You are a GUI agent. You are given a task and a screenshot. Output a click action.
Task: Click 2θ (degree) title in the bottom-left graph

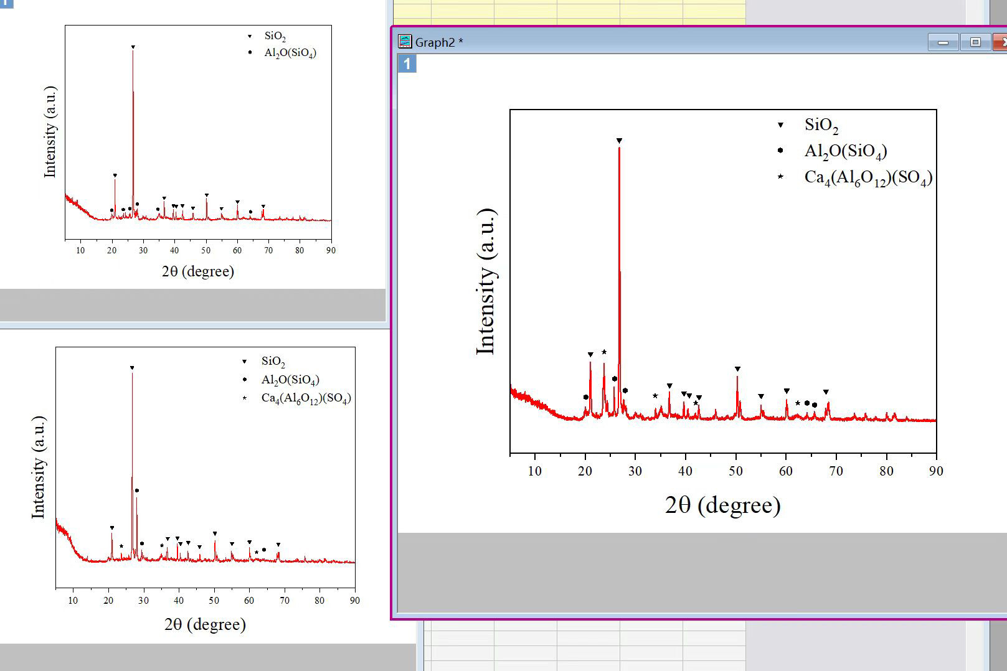pyautogui.click(x=205, y=624)
